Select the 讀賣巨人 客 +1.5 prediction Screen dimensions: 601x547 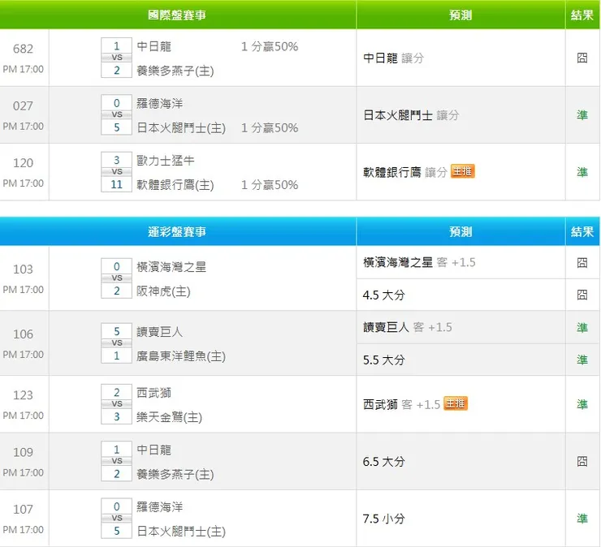[x=408, y=327]
